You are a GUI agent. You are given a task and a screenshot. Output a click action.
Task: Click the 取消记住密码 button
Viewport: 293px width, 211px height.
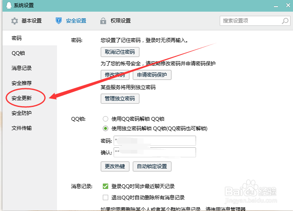[120, 52]
